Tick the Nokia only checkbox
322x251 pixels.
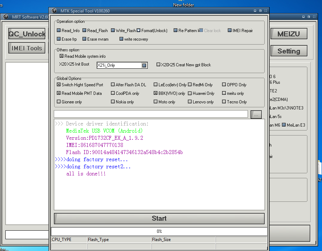point(113,102)
